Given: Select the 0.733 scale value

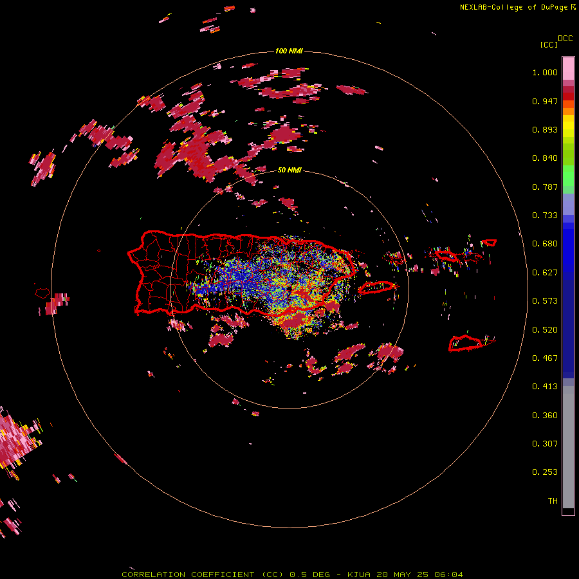Looking at the screenshot, I should [545, 216].
